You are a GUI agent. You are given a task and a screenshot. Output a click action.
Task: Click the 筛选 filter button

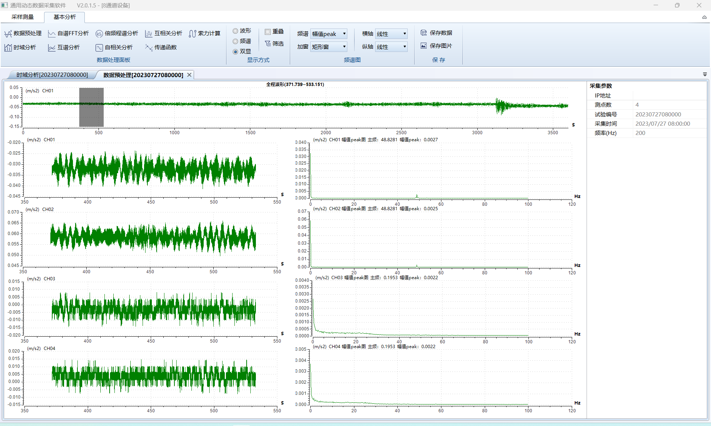pyautogui.click(x=274, y=44)
